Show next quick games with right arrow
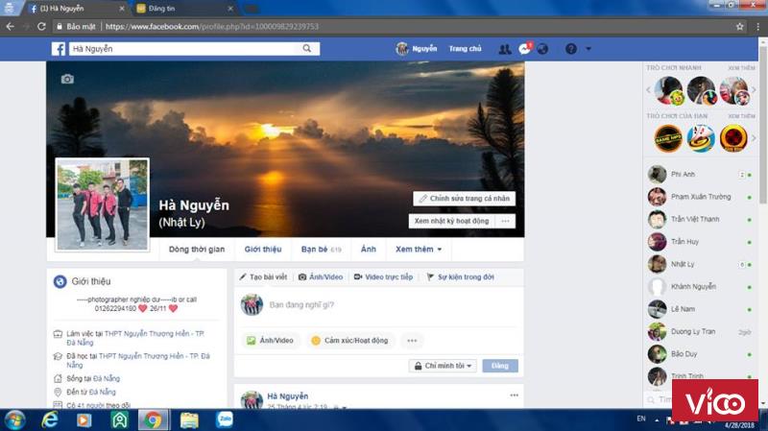Screen dimensions: 768x431 pos(755,90)
